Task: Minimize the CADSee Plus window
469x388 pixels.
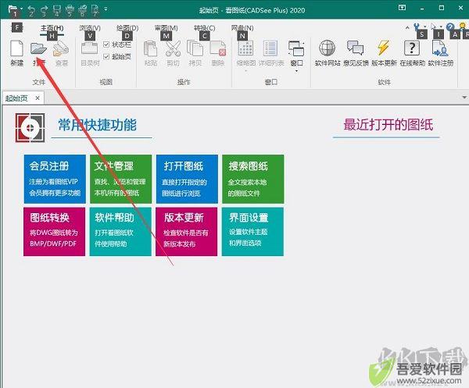Action: 422,9
